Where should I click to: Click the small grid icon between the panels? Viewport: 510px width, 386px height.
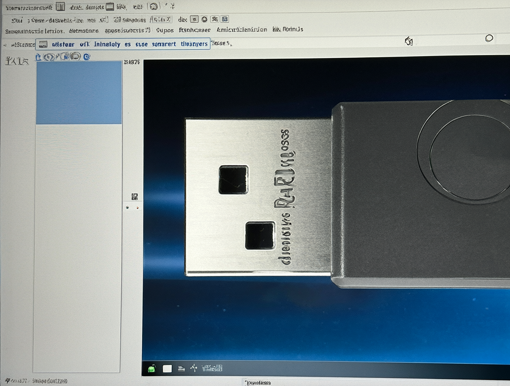coord(135,196)
